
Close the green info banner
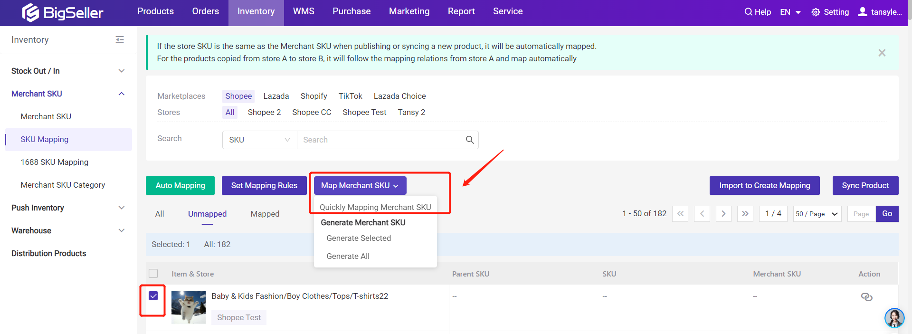coord(882,53)
